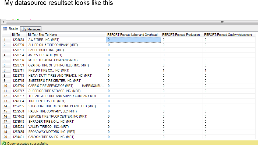Click Bill To value 1287655
Screen dimensions: 258x145
point(18,132)
